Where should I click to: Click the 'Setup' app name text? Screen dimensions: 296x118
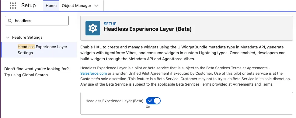[x=28, y=5]
